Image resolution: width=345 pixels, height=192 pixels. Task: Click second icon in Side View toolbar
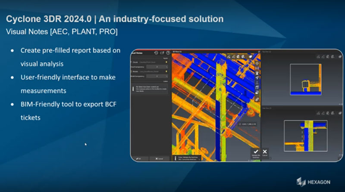coord(323,113)
